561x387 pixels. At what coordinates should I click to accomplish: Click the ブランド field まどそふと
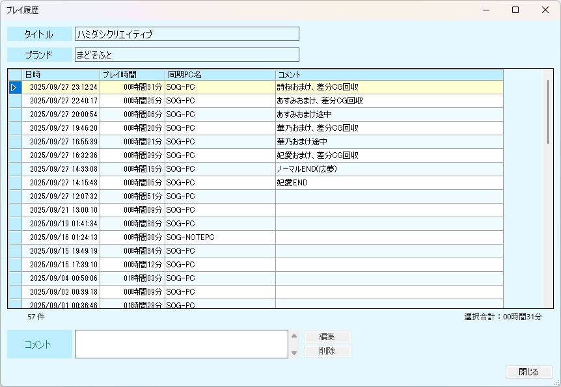click(187, 55)
